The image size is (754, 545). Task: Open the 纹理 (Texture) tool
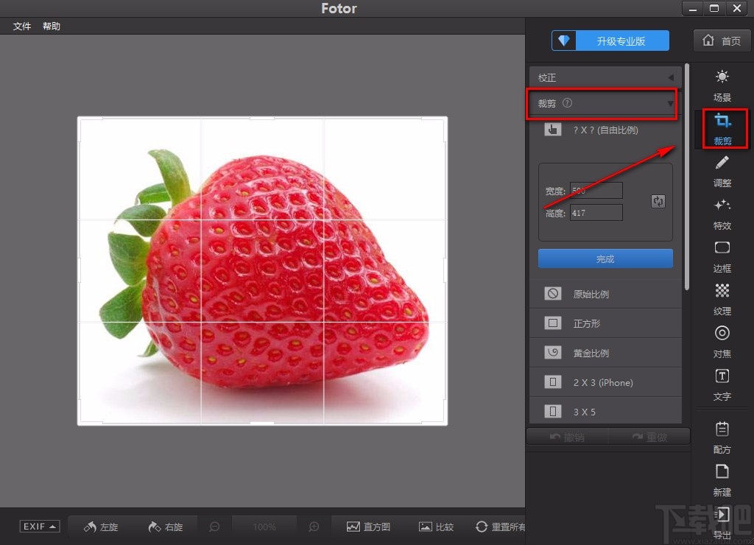pyautogui.click(x=722, y=298)
